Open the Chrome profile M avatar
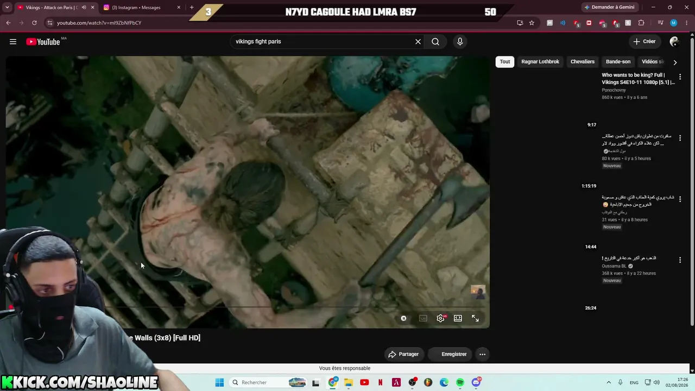Screen dimensions: 695x391 pos(673,23)
